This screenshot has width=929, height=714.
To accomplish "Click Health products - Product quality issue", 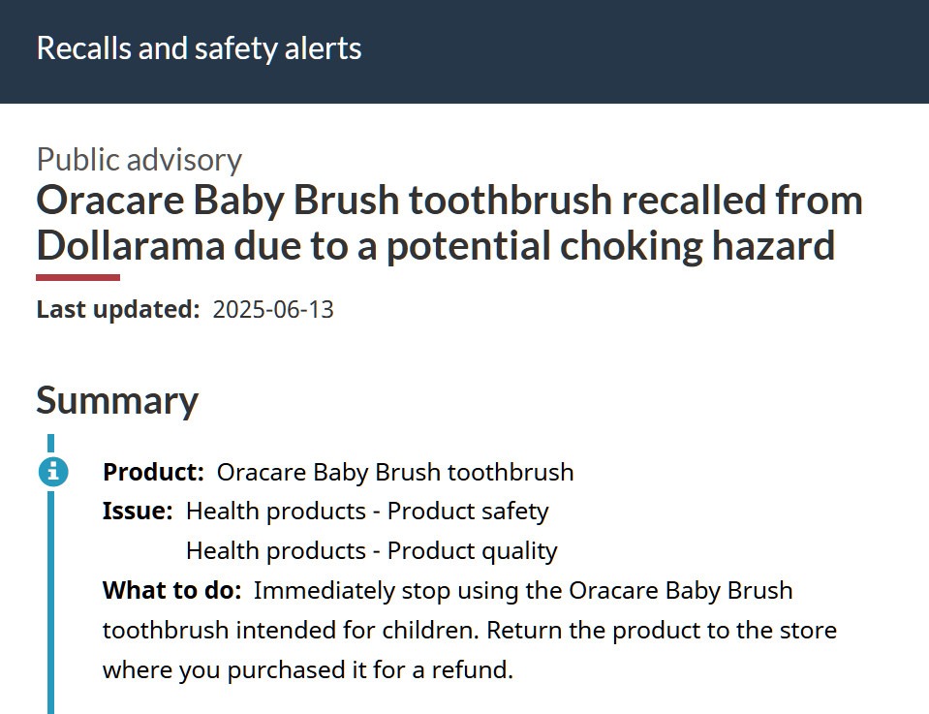I will pyautogui.click(x=371, y=551).
